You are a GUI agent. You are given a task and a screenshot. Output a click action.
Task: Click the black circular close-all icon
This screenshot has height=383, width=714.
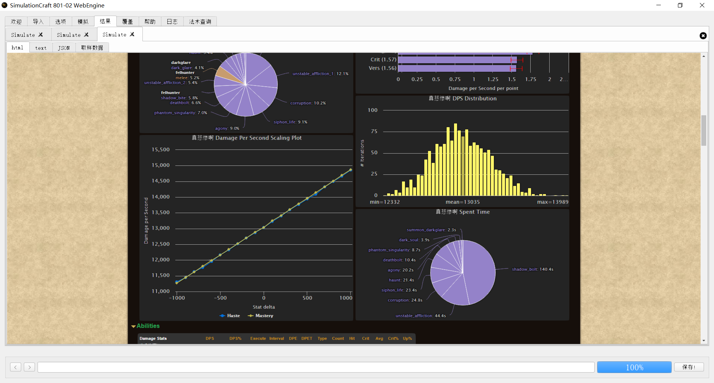tap(703, 36)
